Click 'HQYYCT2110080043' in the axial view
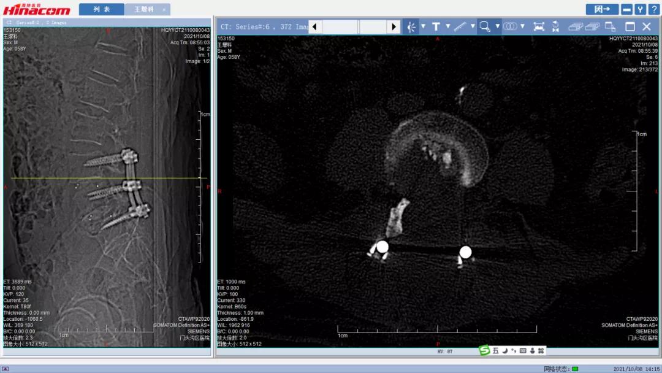Screen dimensions: 662x373 pos(633,39)
